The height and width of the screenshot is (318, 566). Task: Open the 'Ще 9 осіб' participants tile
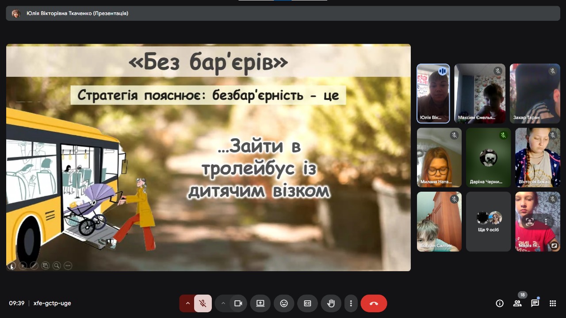coord(488,222)
